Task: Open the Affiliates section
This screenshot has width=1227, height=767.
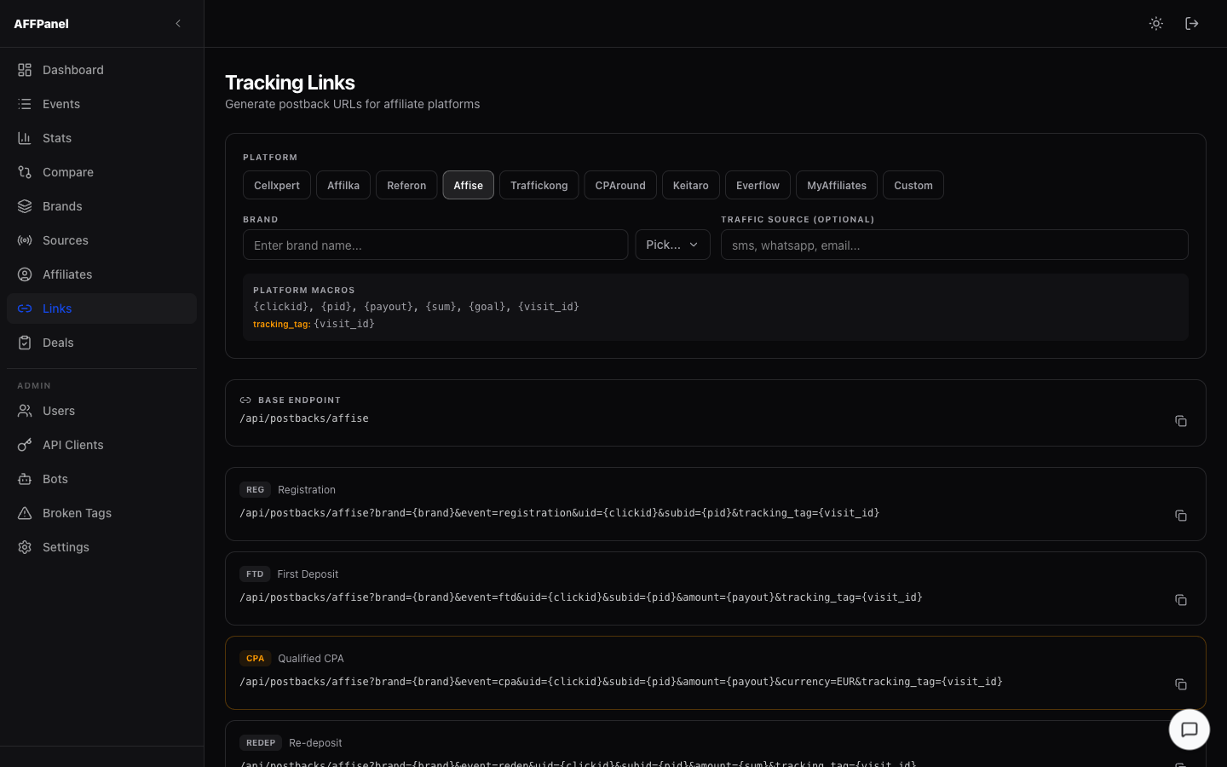Action: (66, 274)
